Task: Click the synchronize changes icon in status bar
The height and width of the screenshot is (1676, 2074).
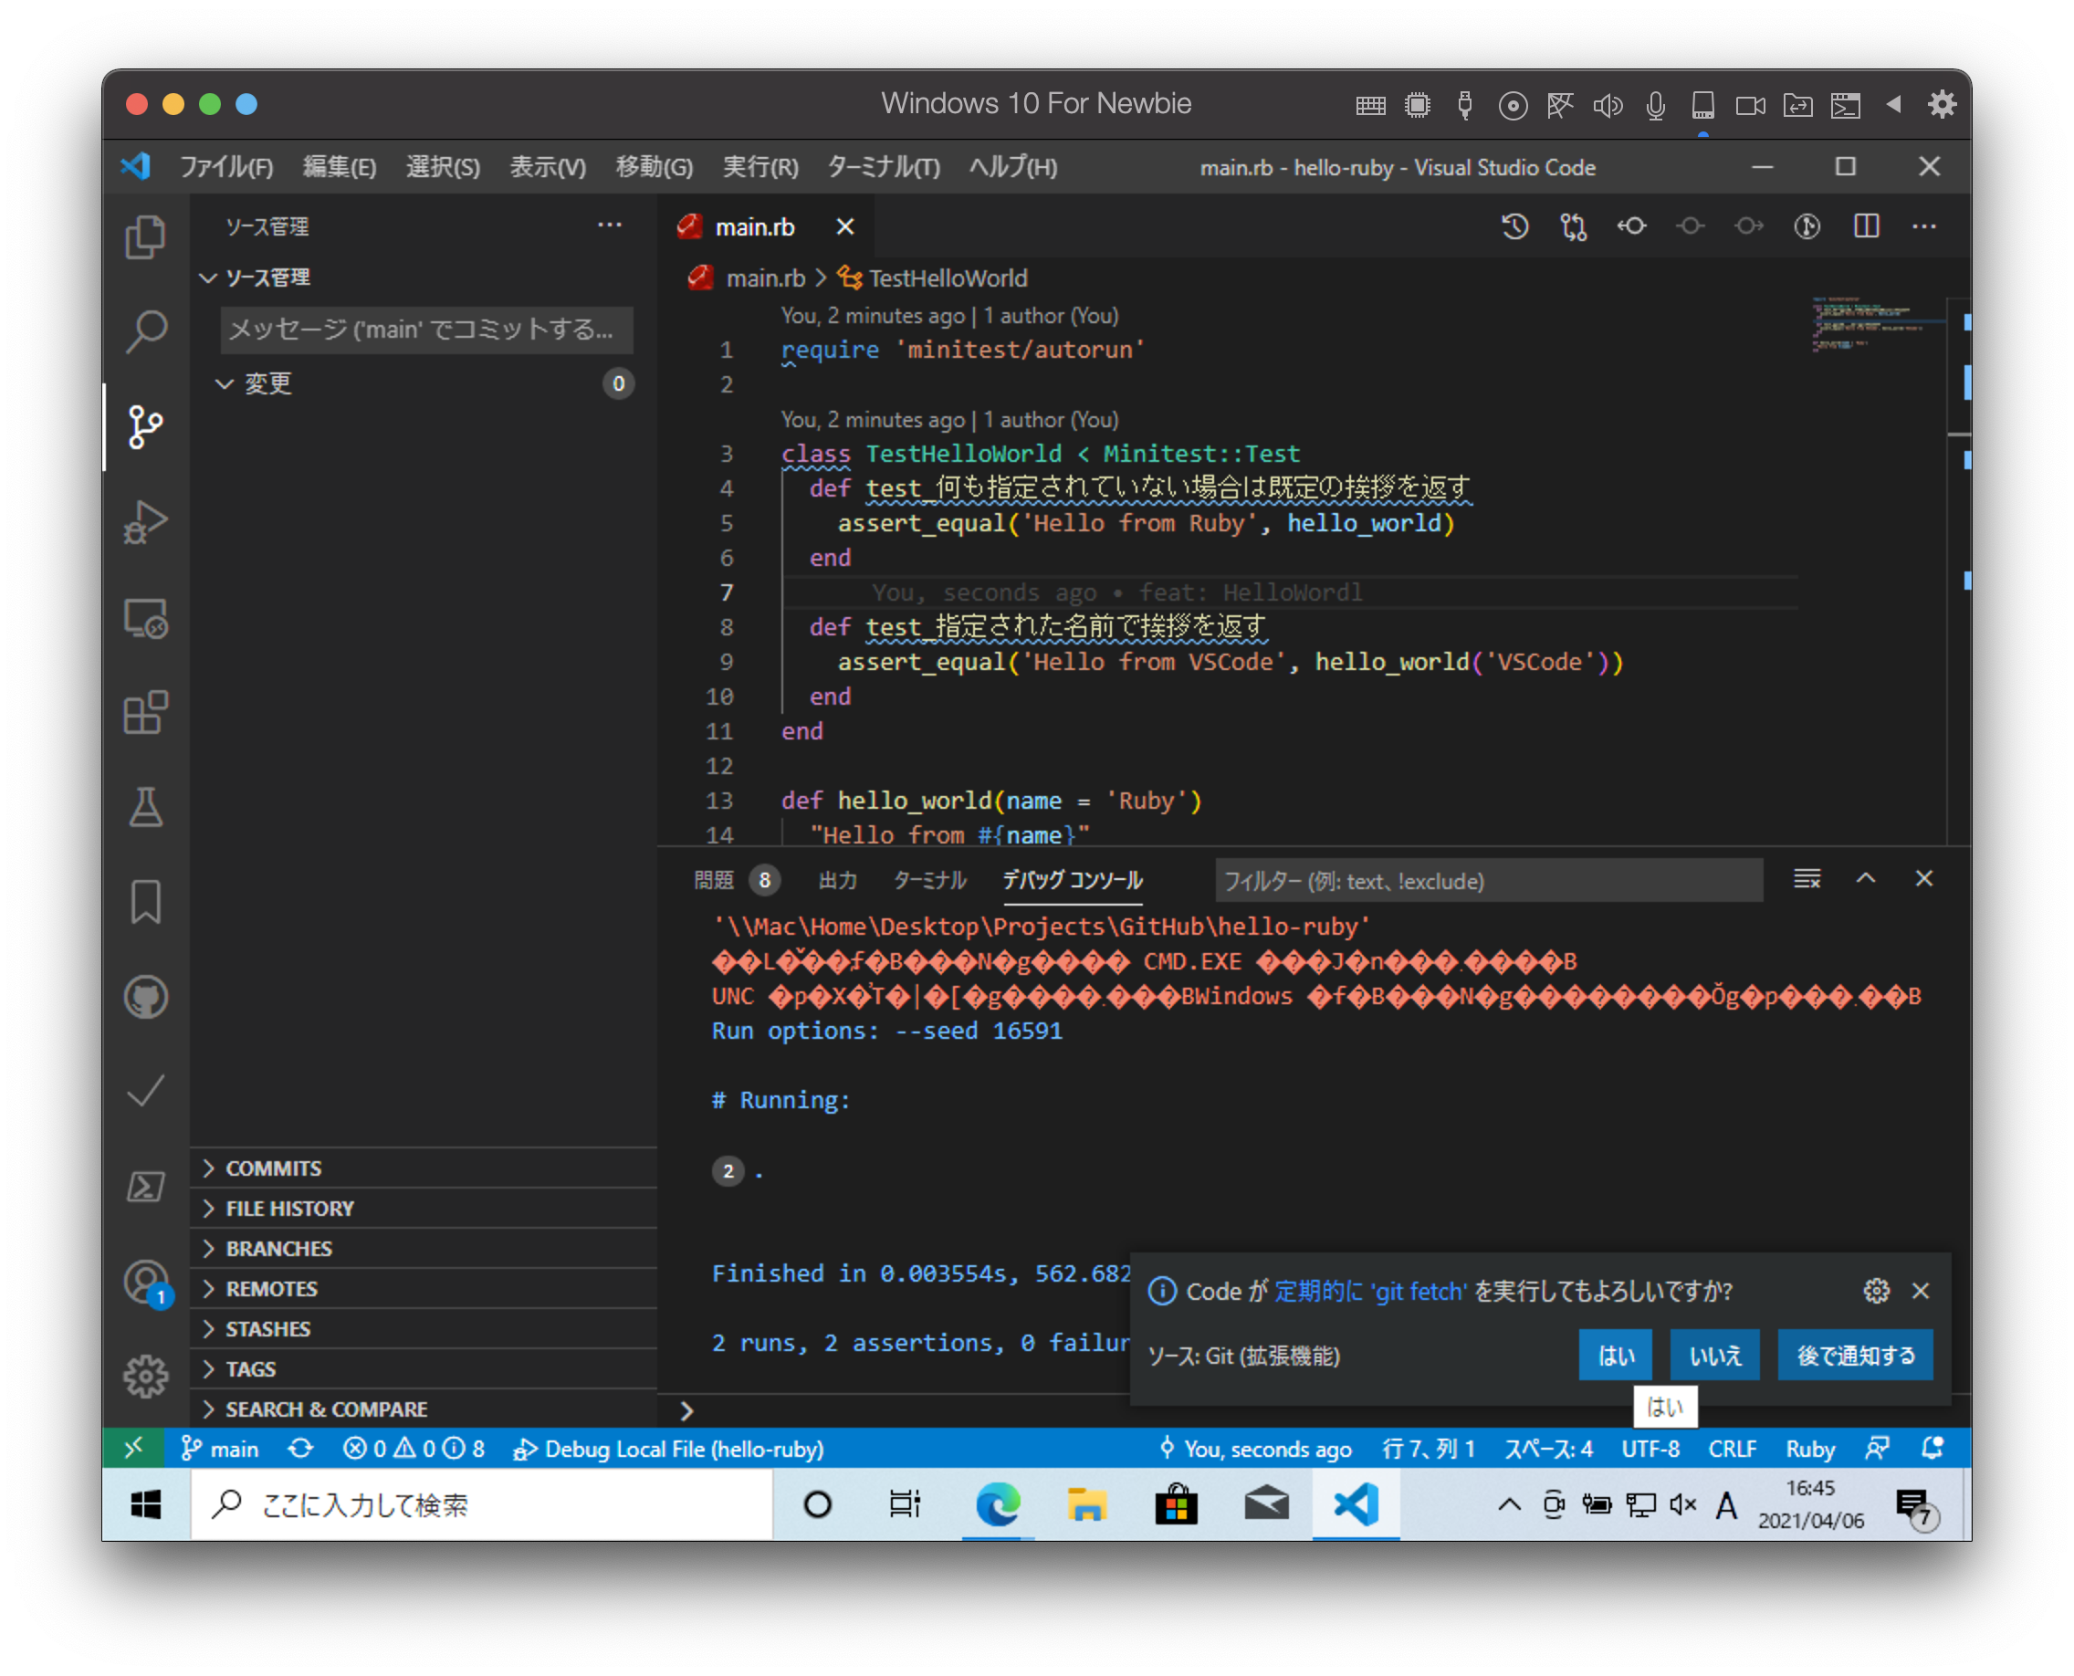Action: point(300,1448)
